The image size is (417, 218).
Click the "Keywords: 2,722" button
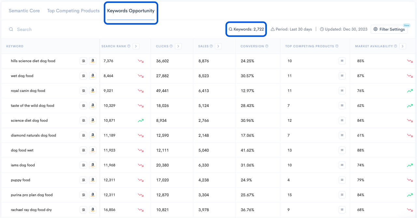tap(246, 29)
